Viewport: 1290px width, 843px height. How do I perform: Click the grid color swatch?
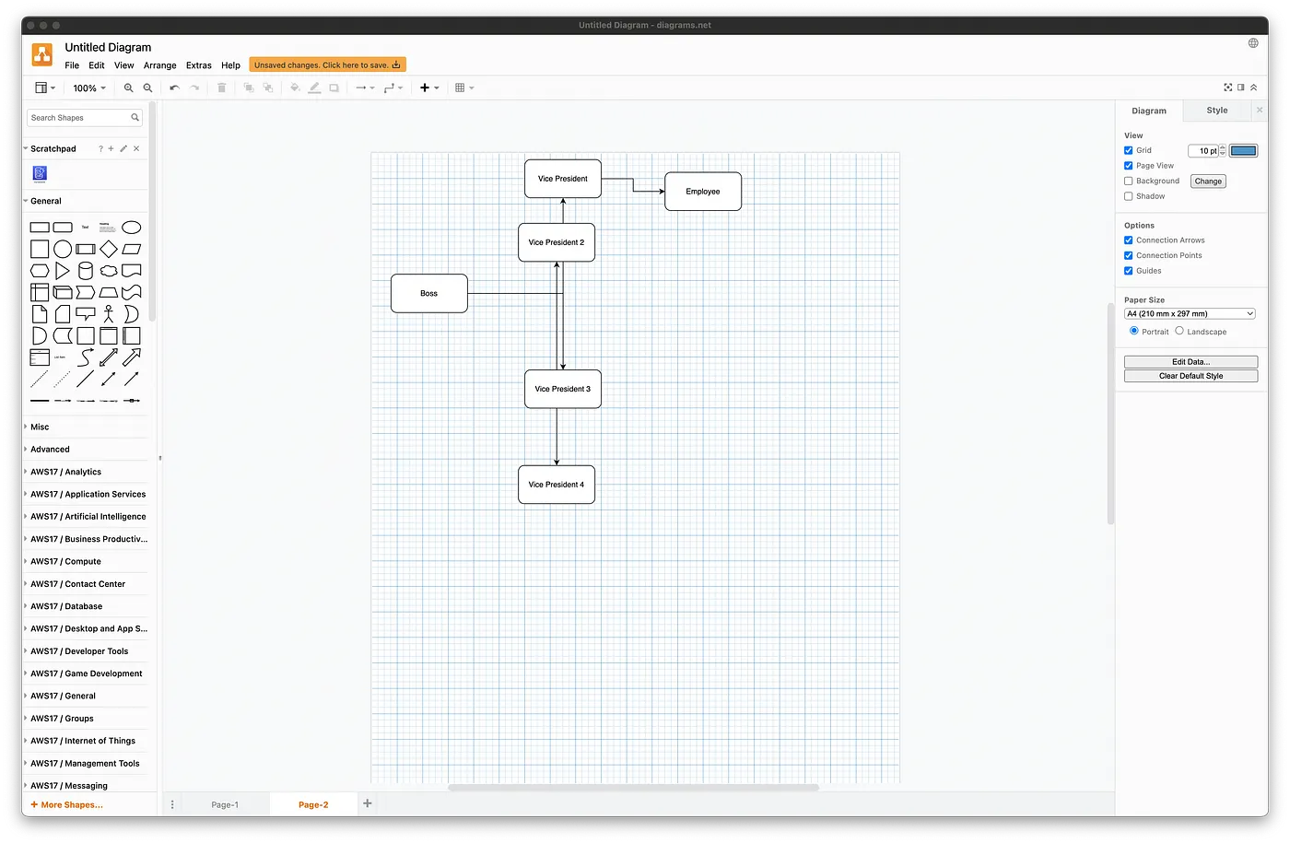click(x=1243, y=149)
